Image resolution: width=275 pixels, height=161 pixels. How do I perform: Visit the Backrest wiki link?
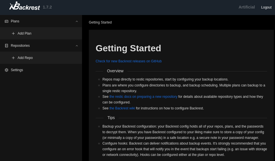click(x=122, y=108)
